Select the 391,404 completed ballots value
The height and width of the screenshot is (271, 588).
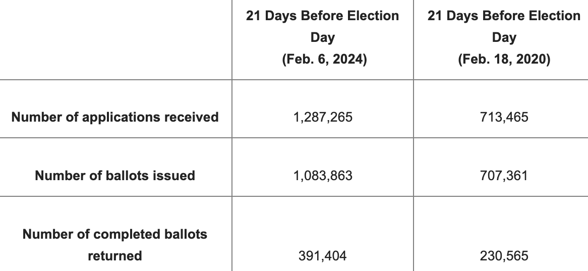(x=323, y=256)
